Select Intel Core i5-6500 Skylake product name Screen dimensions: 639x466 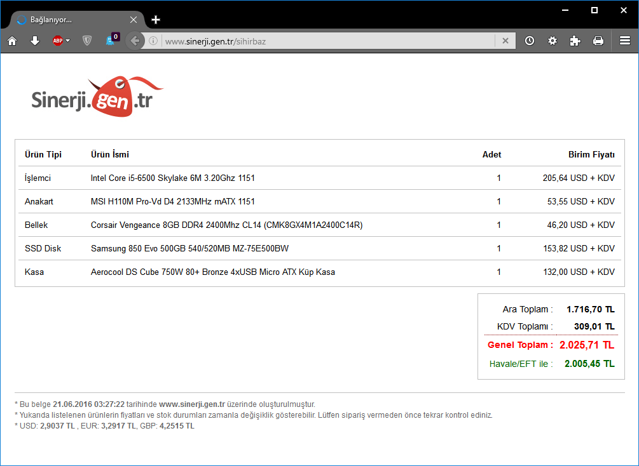(173, 178)
